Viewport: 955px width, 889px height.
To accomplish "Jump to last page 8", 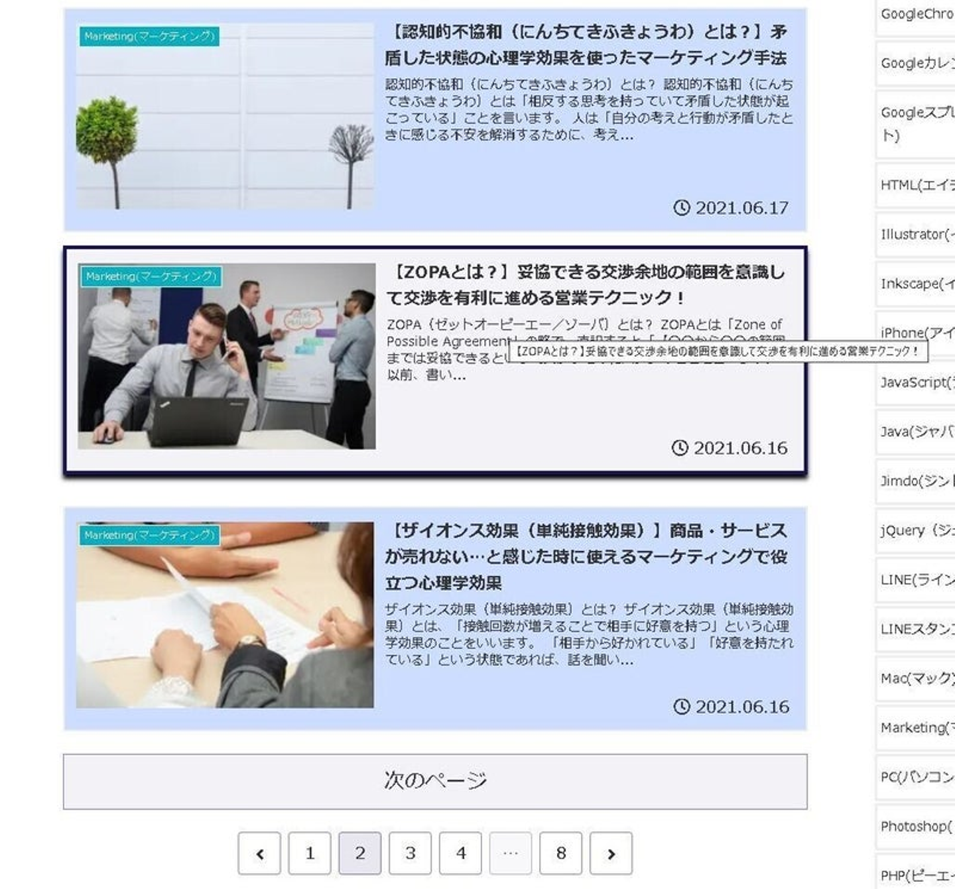I will coord(561,853).
